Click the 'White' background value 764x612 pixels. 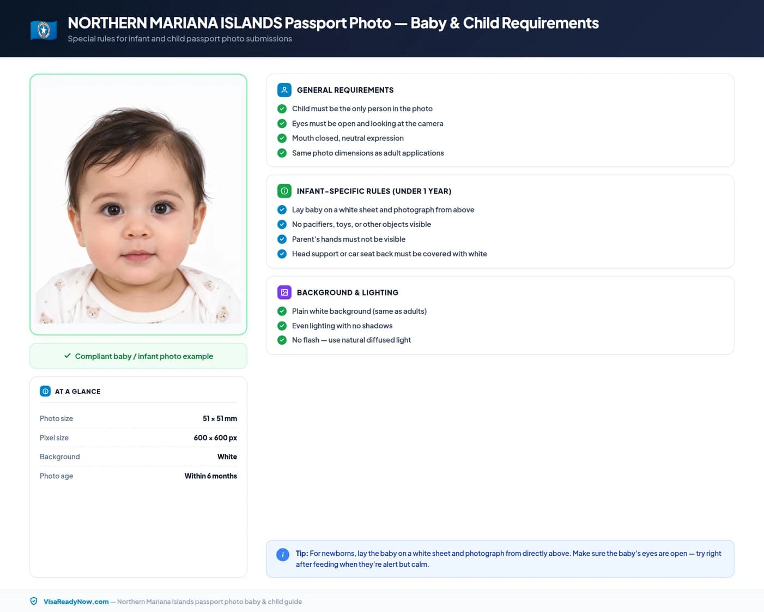[x=227, y=457]
